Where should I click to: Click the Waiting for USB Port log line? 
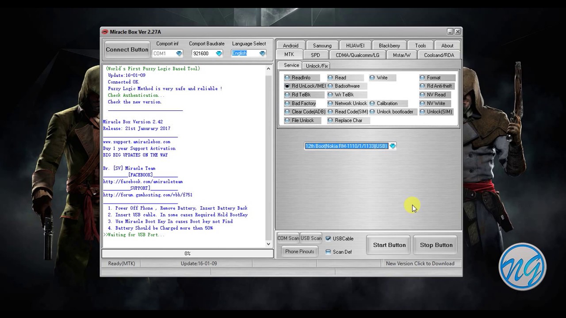pos(134,235)
